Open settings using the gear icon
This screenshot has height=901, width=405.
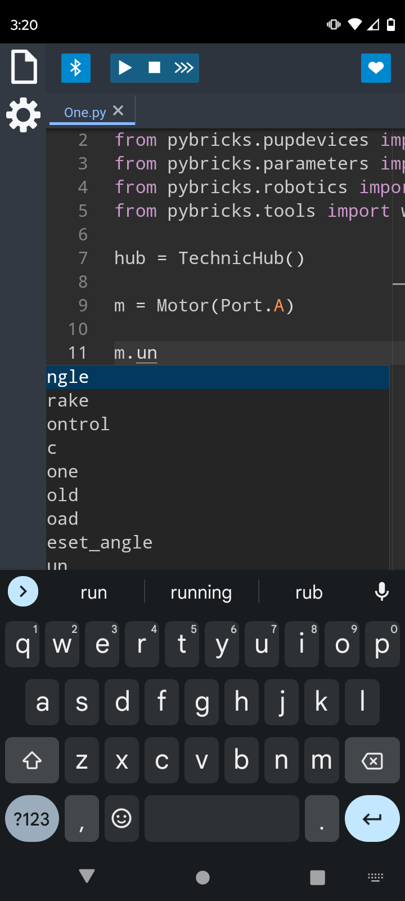(23, 114)
